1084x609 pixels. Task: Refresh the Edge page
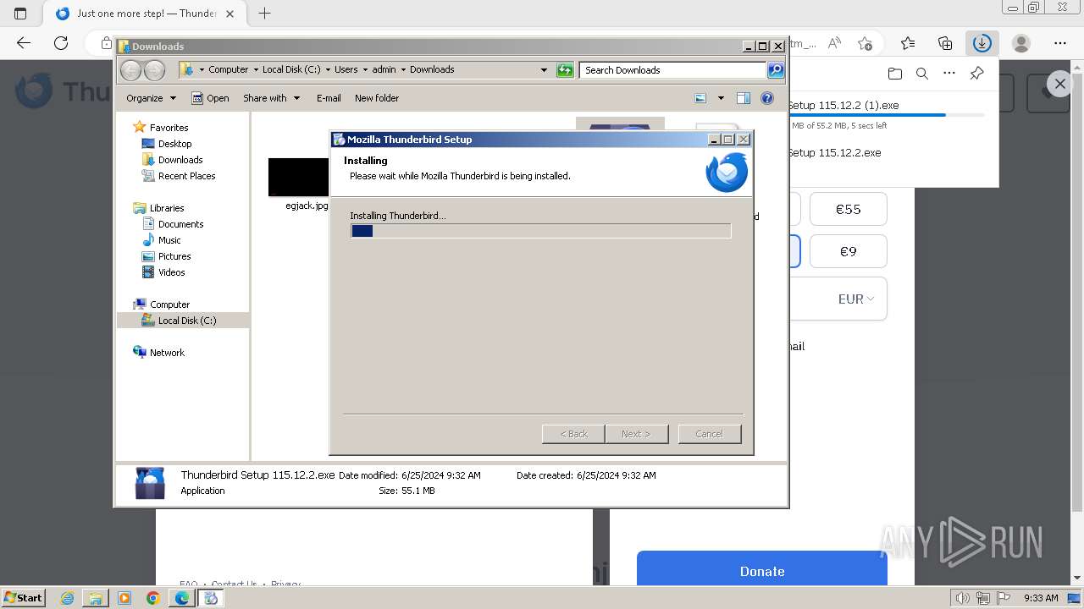click(x=61, y=43)
